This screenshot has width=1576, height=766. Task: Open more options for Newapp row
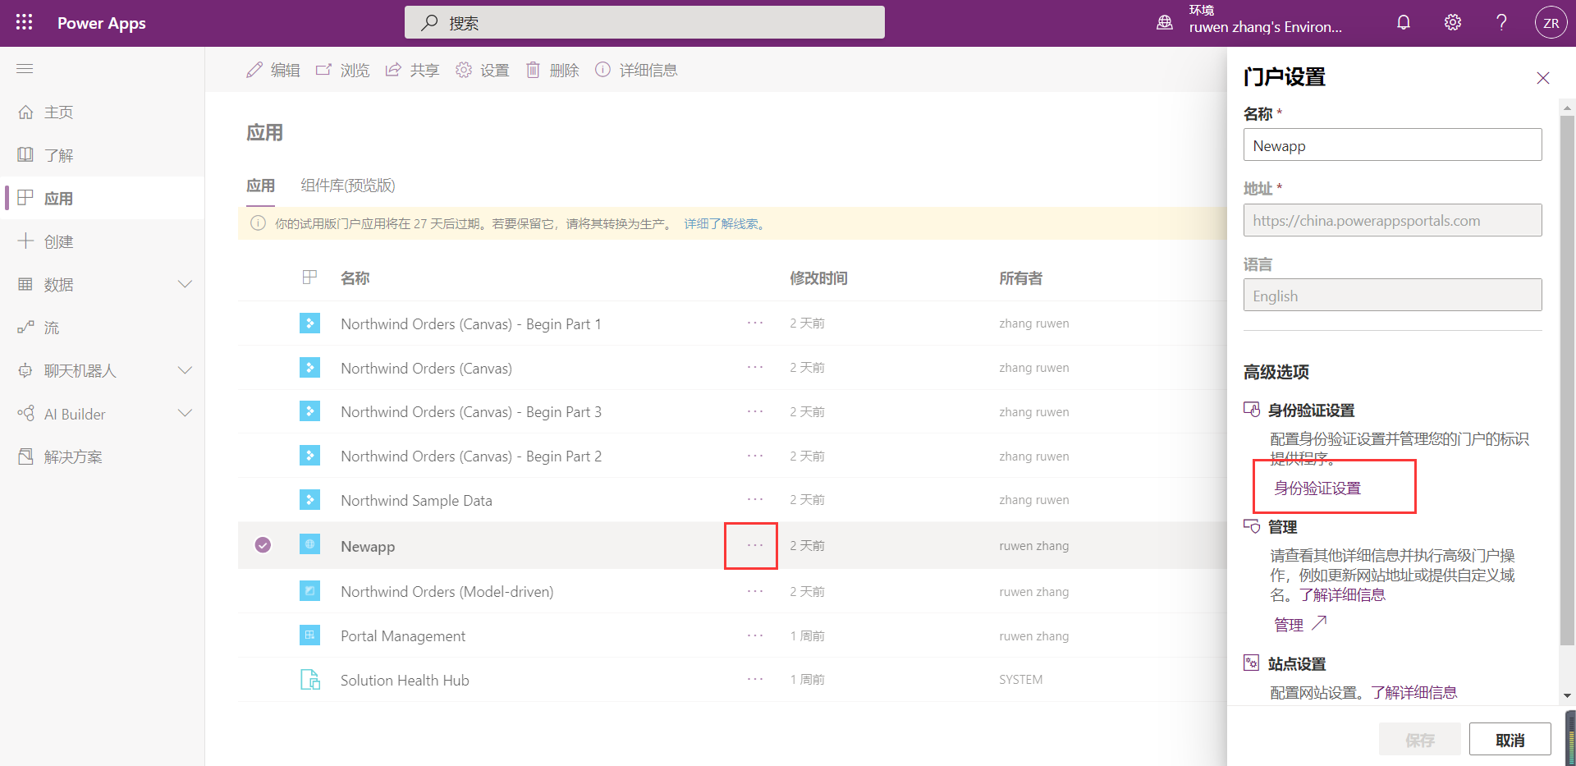(755, 545)
